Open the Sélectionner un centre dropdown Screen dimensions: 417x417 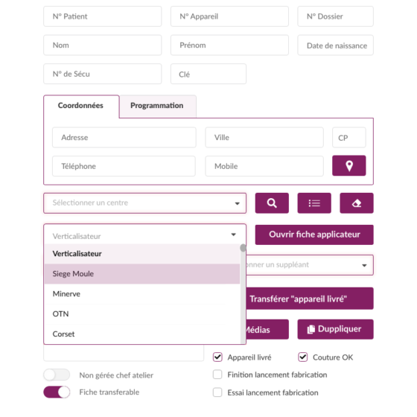[x=145, y=203]
